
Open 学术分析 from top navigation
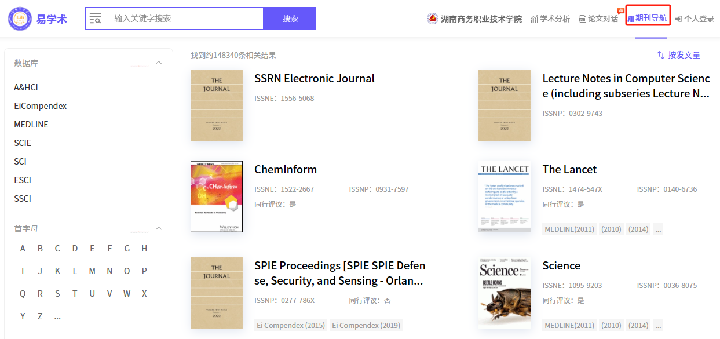550,19
